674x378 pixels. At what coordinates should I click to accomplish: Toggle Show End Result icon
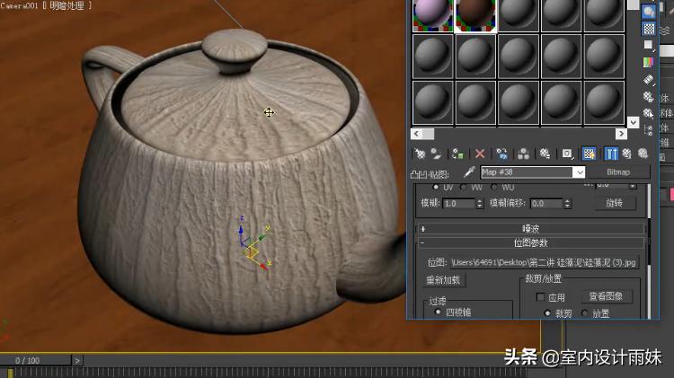(x=611, y=154)
